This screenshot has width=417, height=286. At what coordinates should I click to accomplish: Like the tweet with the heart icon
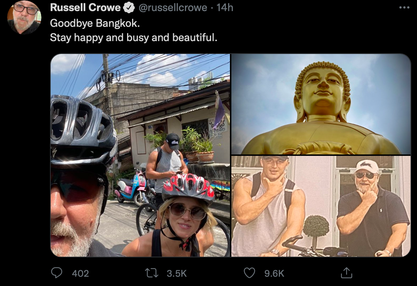pos(249,273)
